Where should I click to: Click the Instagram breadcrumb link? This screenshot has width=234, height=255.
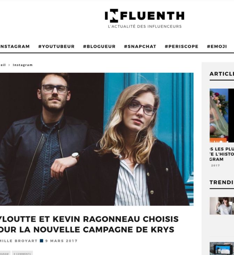[23, 65]
